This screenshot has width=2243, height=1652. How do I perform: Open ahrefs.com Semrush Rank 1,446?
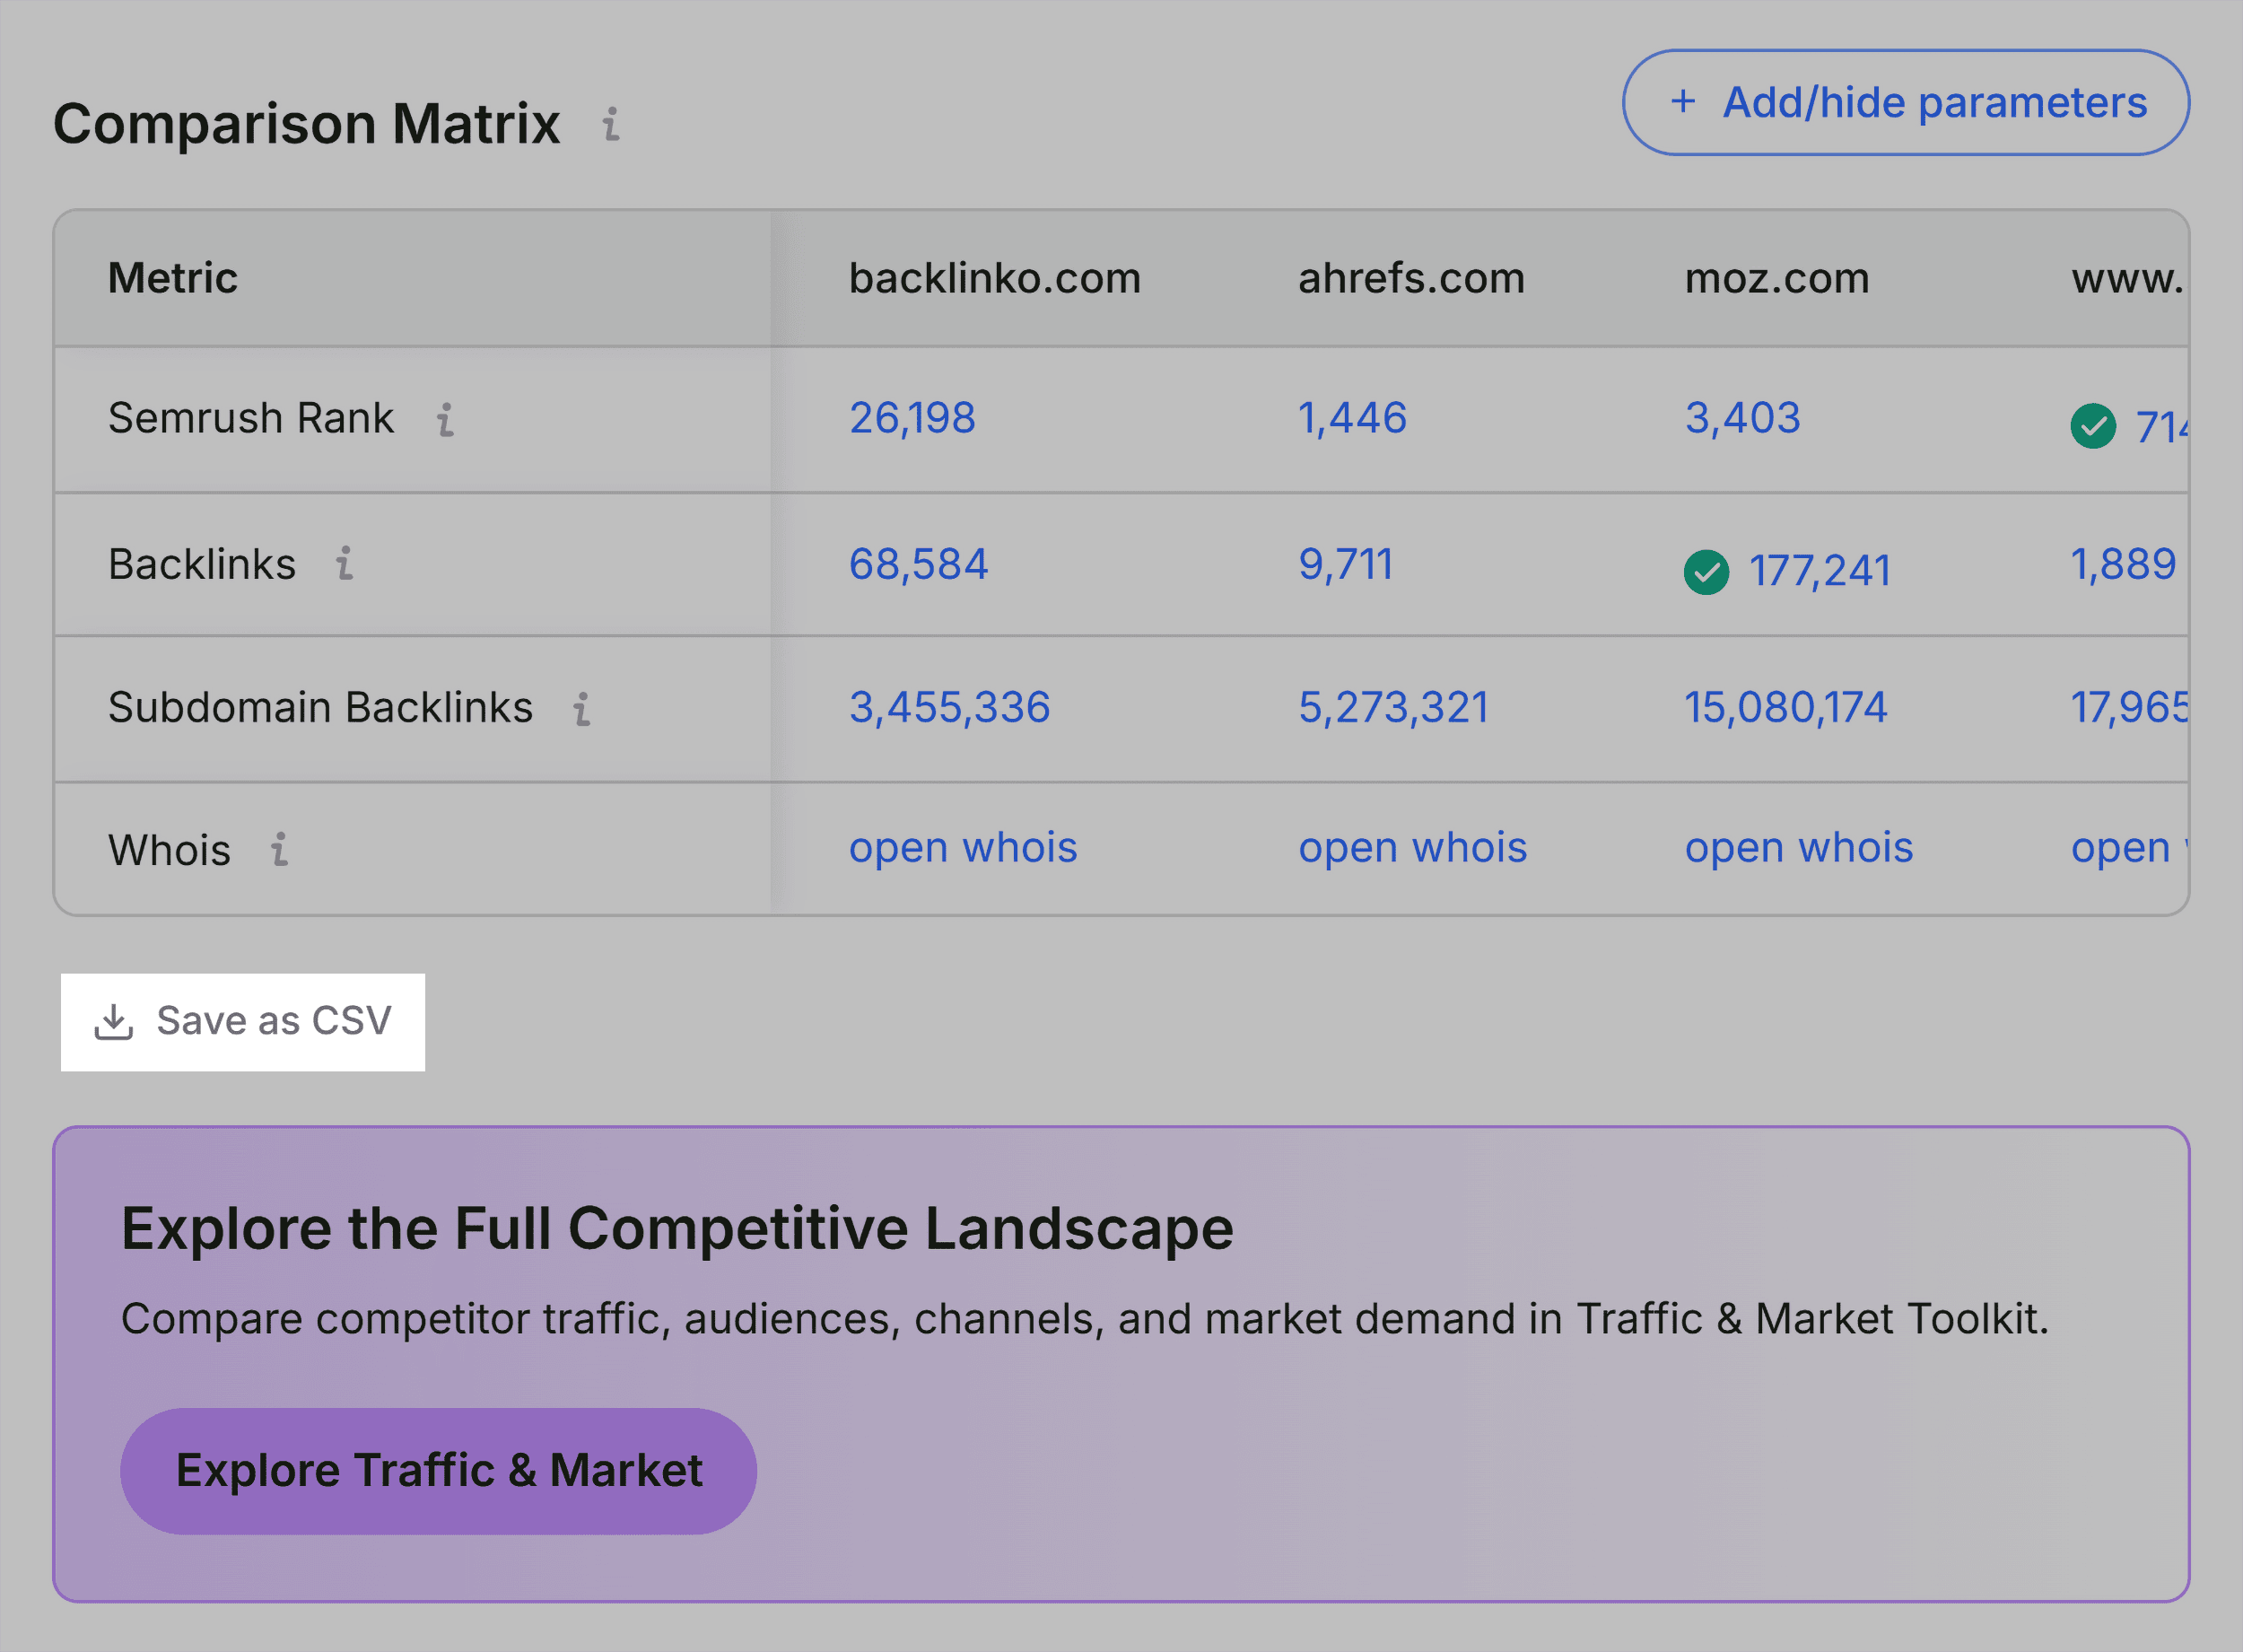click(x=1351, y=418)
